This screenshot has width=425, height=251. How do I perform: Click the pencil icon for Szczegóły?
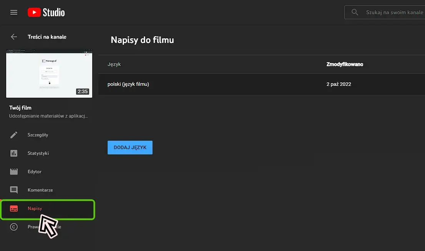pyautogui.click(x=14, y=135)
